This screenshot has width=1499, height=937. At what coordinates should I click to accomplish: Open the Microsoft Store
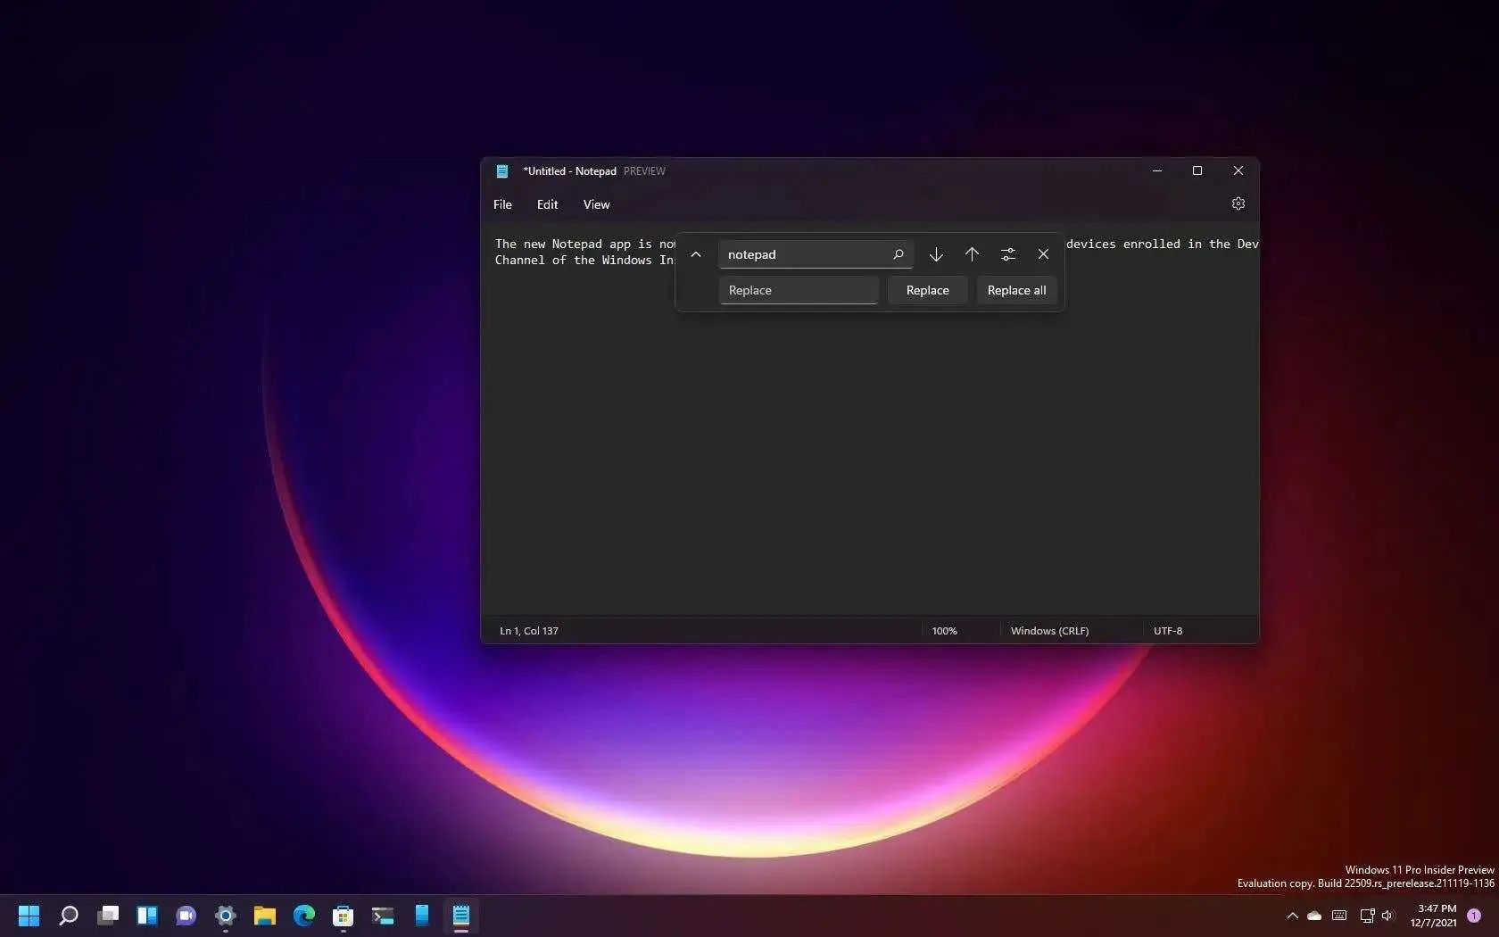[343, 916]
